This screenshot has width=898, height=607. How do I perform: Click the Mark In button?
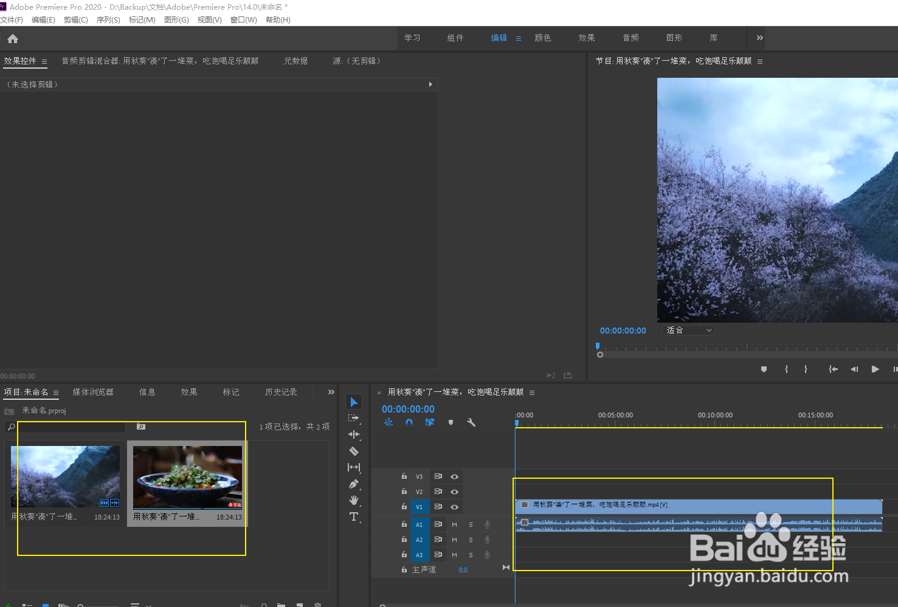click(786, 369)
